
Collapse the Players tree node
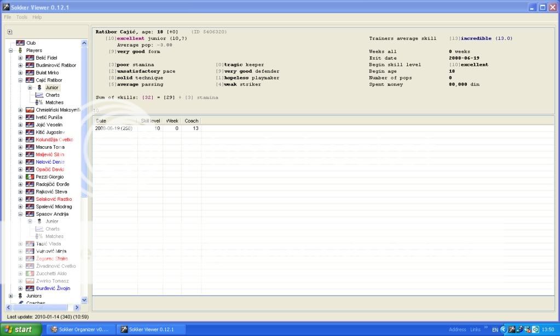(10, 50)
